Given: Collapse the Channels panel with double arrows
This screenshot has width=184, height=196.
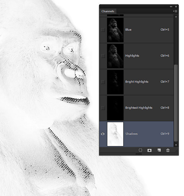Looking at the screenshot, I should coord(171,6).
